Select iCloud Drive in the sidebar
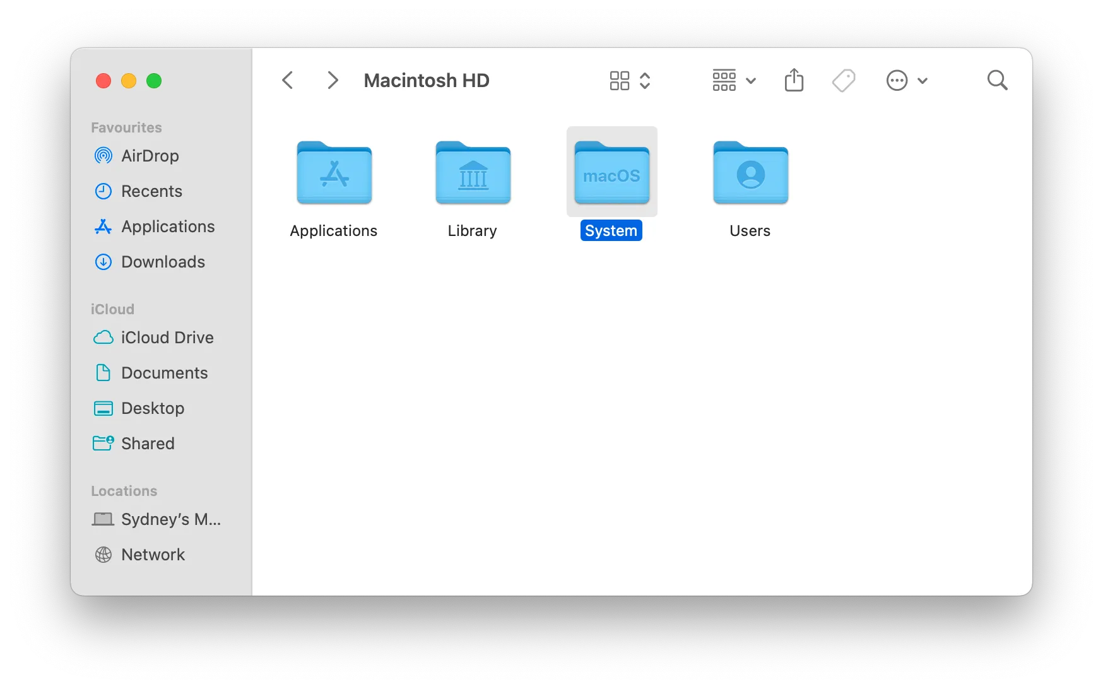Image resolution: width=1103 pixels, height=689 pixels. [167, 338]
